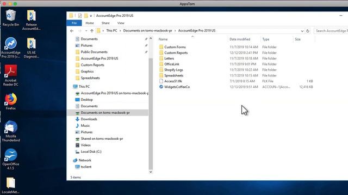The width and height of the screenshot is (348, 195).
Task: Open the Home ribbon tab
Action: pos(90,23)
